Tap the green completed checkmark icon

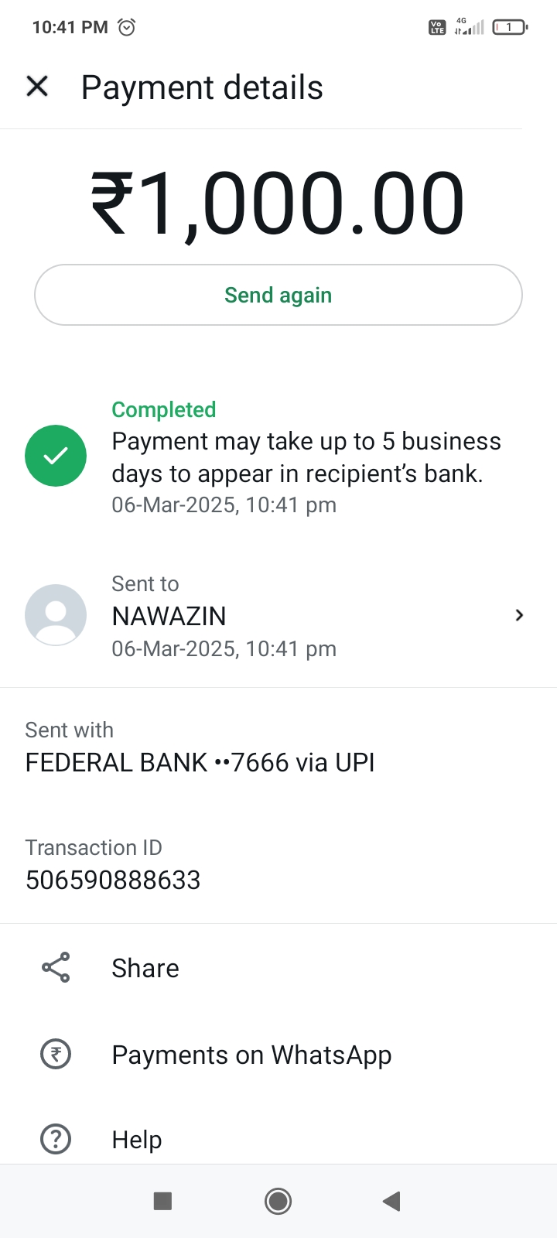coord(56,456)
